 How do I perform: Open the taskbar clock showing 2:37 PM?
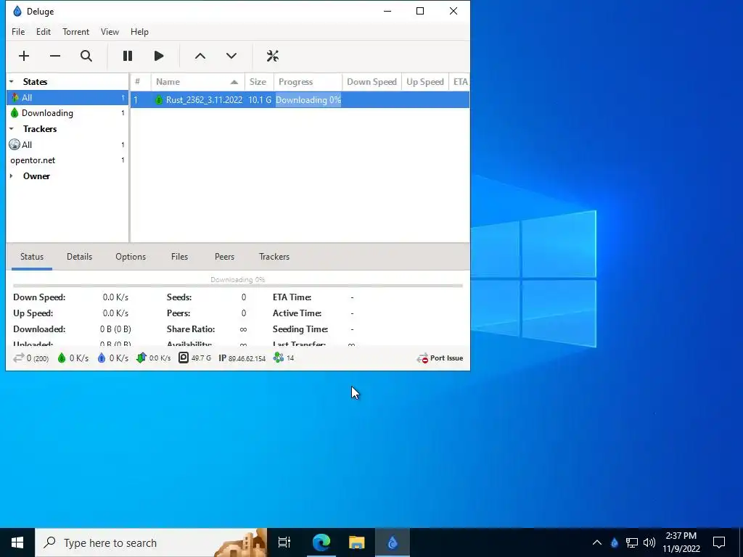click(x=681, y=542)
